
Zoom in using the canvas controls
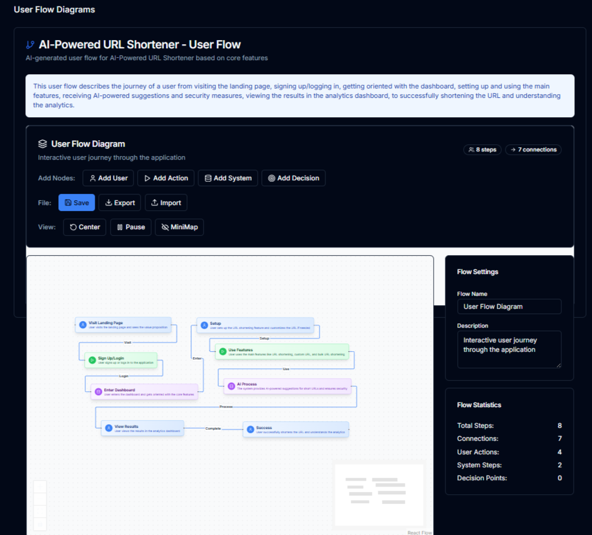pyautogui.click(x=41, y=486)
